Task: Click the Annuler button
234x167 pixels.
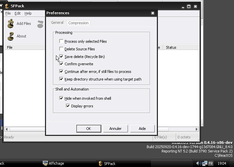Action: (115, 129)
